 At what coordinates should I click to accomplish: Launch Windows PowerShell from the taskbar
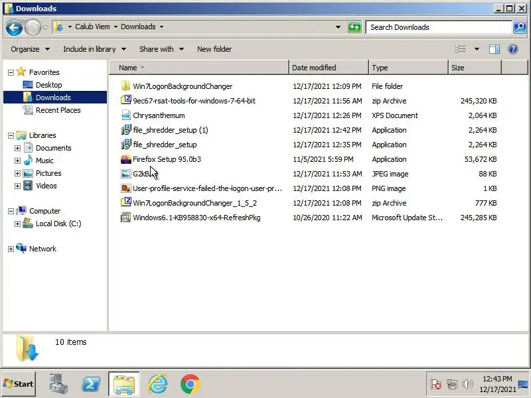click(x=91, y=384)
